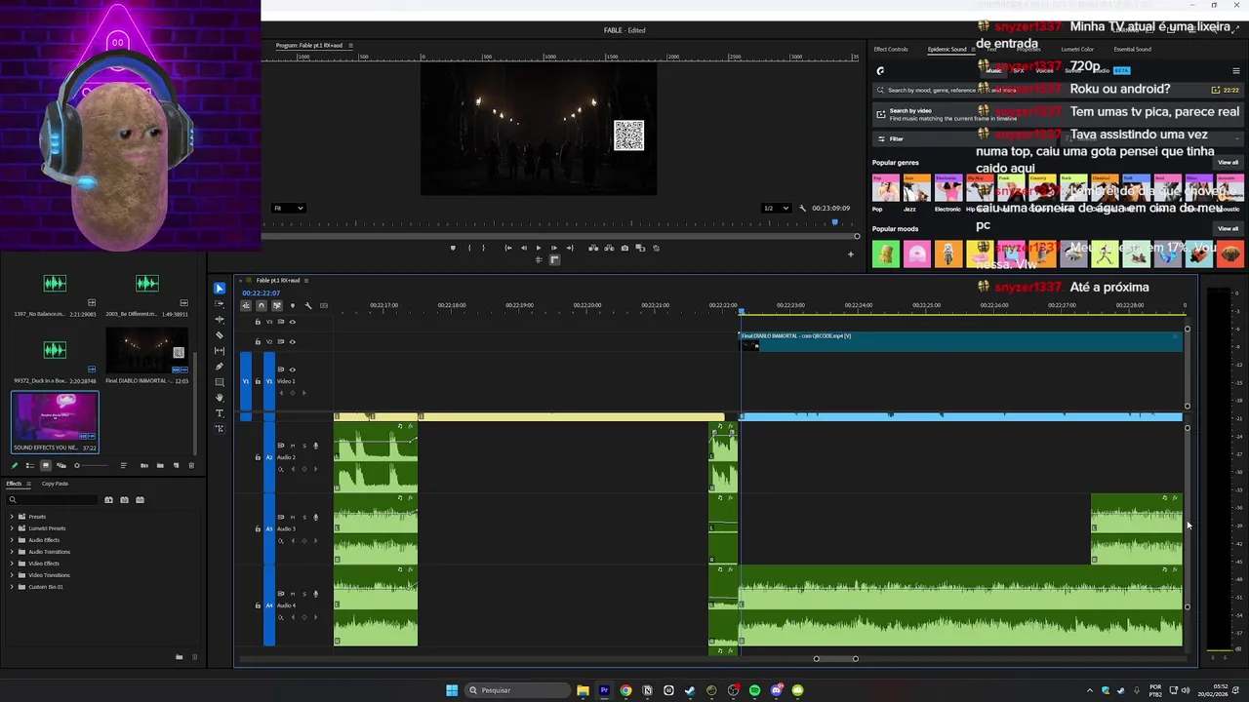
Task: Click the Play button in Program monitor
Action: (538, 248)
